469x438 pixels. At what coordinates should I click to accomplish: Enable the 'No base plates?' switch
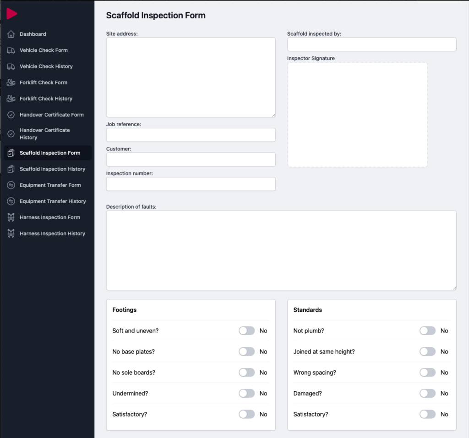(x=246, y=352)
